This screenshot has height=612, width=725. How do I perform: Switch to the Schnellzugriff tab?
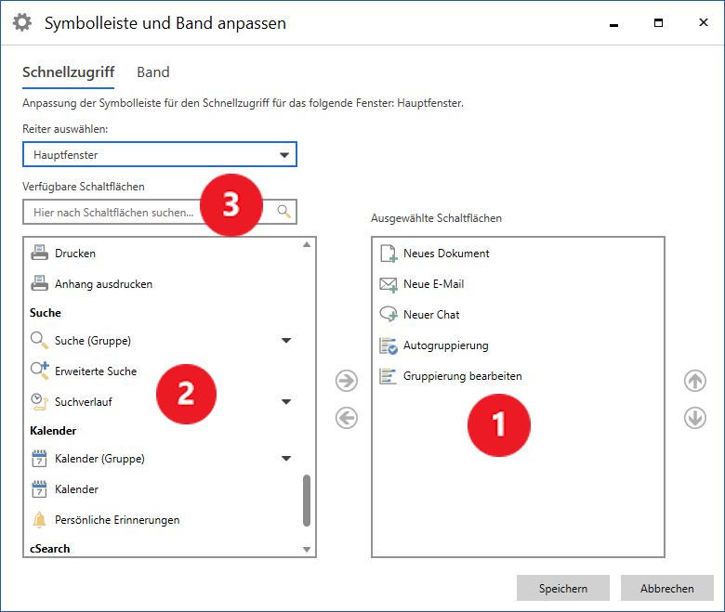[68, 72]
